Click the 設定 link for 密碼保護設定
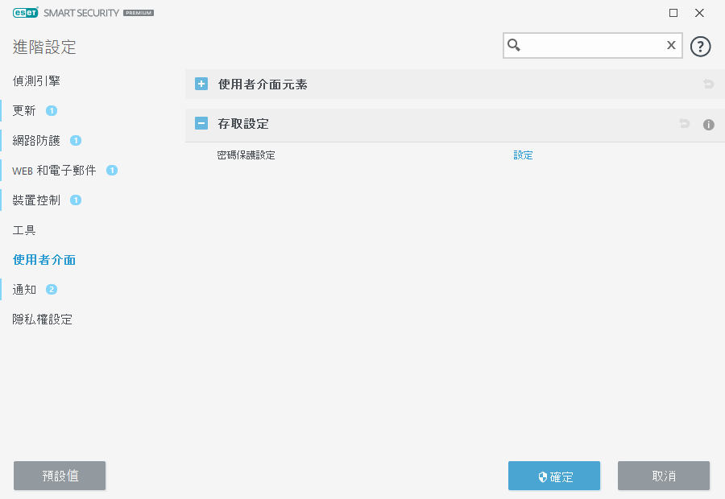This screenshot has width=725, height=499. (523, 155)
